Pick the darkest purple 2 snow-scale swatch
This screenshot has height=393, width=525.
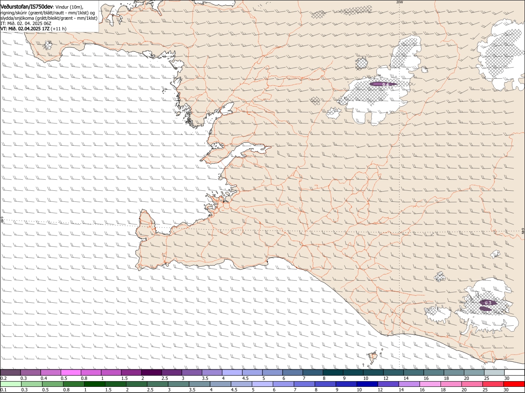coord(151,372)
